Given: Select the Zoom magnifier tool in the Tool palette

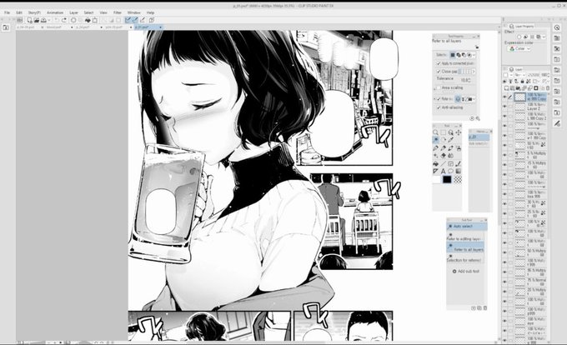Looking at the screenshot, I should click(435, 132).
